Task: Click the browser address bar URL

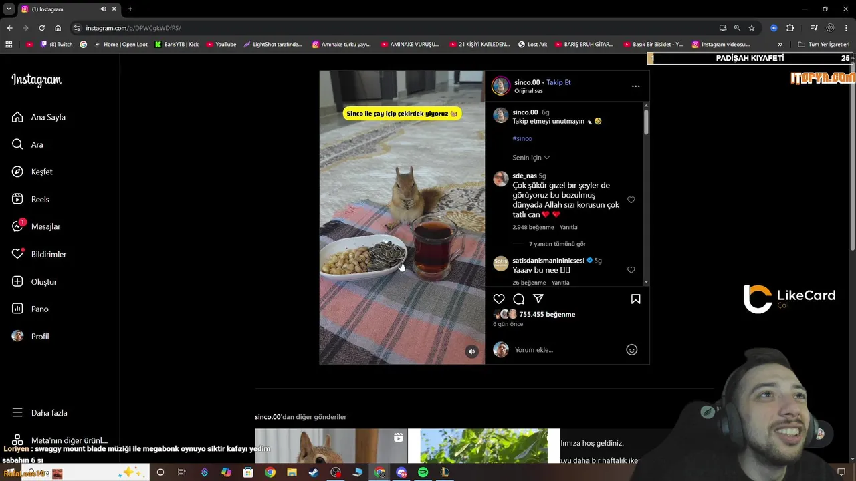Action: 133,28
